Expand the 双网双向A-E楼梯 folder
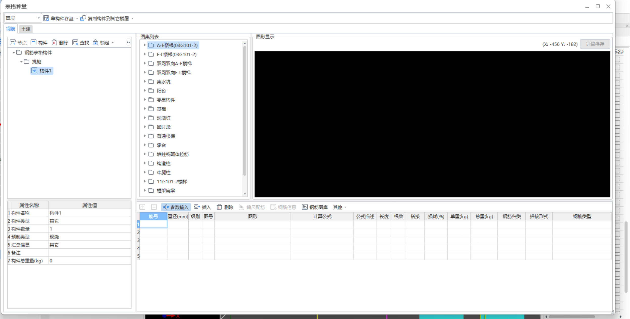The image size is (630, 319). (145, 63)
